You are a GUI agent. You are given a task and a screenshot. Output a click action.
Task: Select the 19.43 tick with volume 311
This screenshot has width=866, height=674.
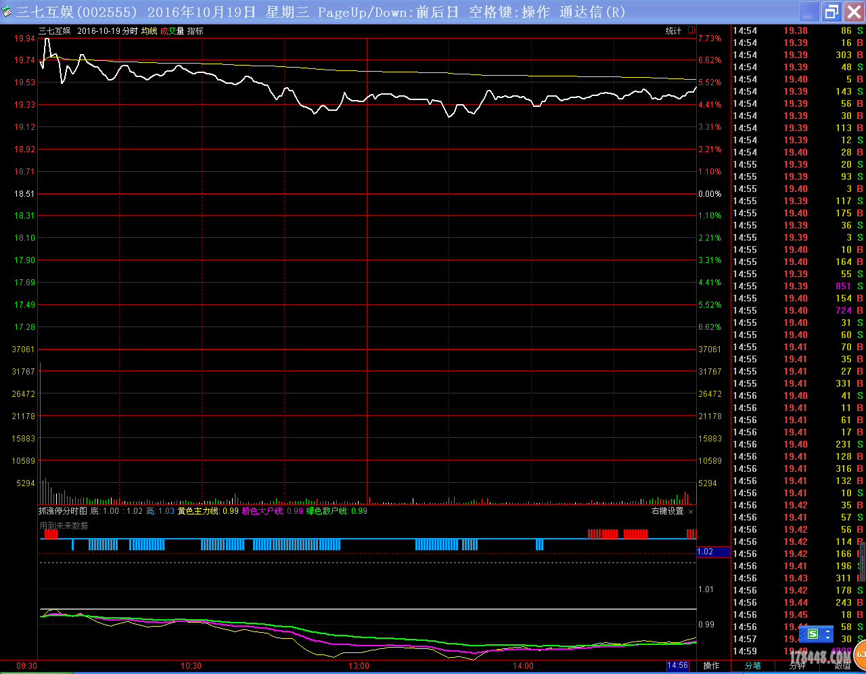798,578
